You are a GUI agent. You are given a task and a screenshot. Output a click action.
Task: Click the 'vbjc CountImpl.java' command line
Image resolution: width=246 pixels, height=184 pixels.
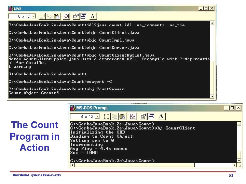point(71,40)
